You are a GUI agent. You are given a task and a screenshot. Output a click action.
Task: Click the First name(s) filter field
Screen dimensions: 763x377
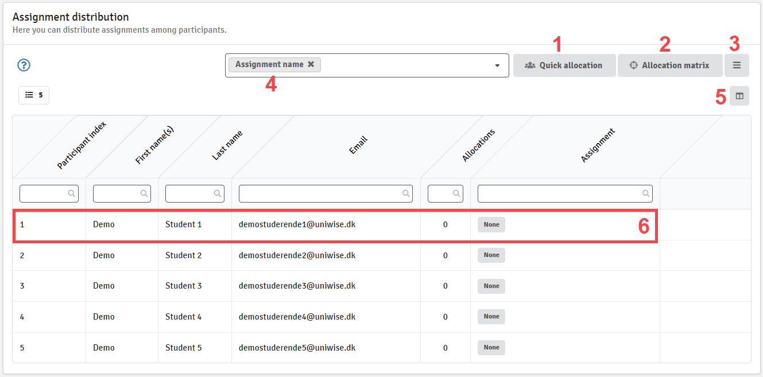click(122, 193)
